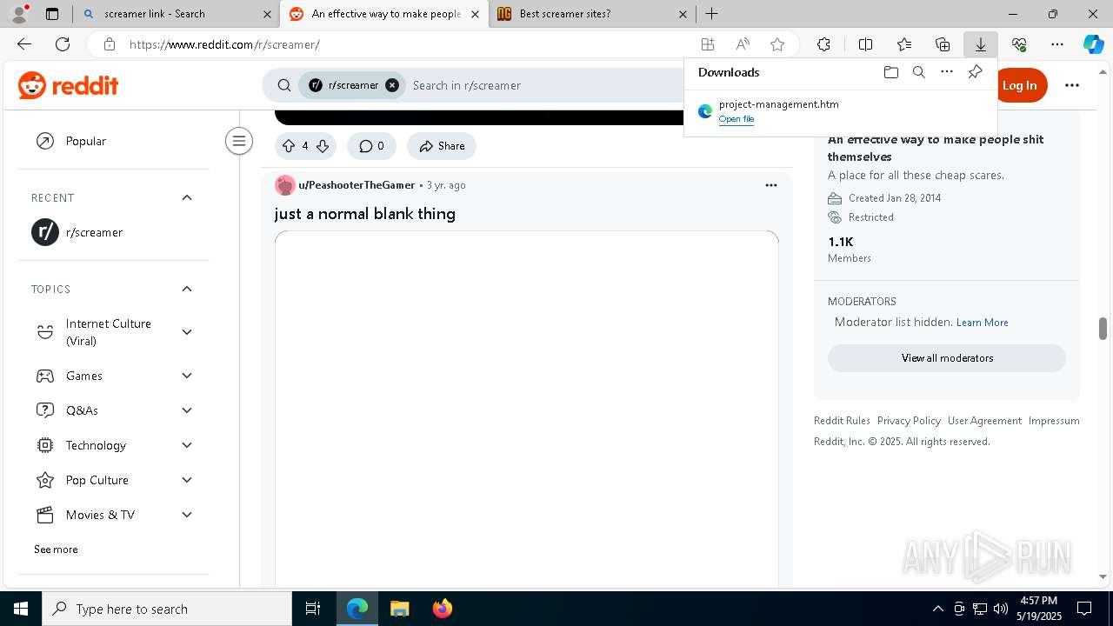The image size is (1113, 626).
Task: Collapse the sidebar navigation hamburger button
Action: (x=239, y=141)
